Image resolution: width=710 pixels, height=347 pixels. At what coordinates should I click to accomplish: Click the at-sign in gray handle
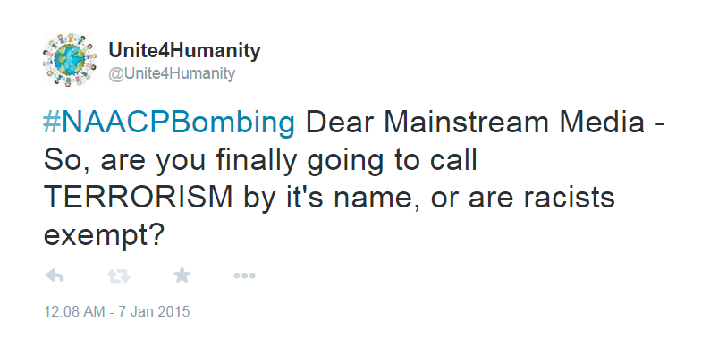116,74
